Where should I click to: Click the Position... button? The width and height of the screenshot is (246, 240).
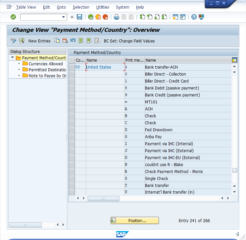[135, 220]
